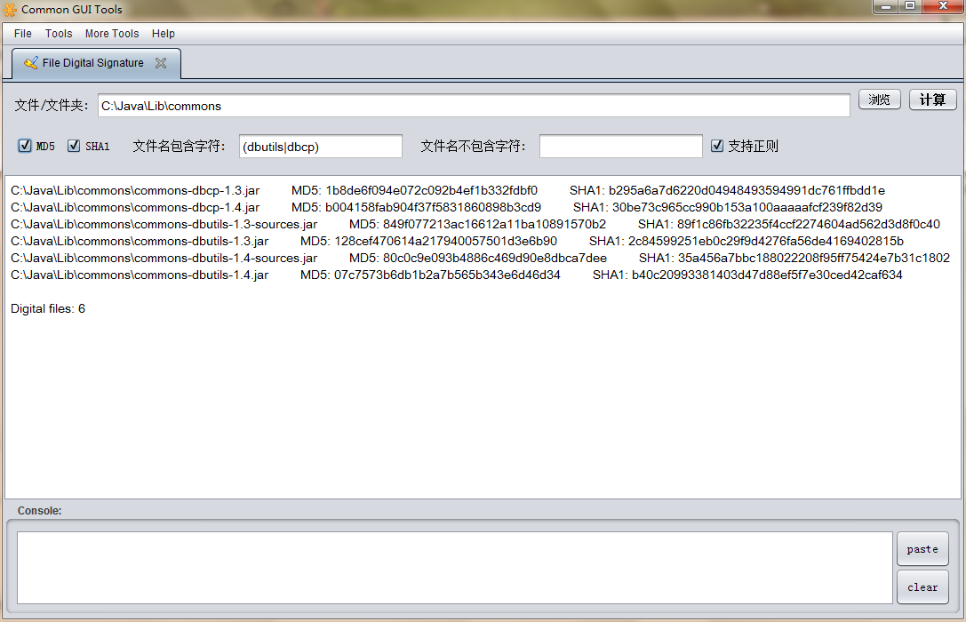Open the Help menu

pyautogui.click(x=164, y=33)
